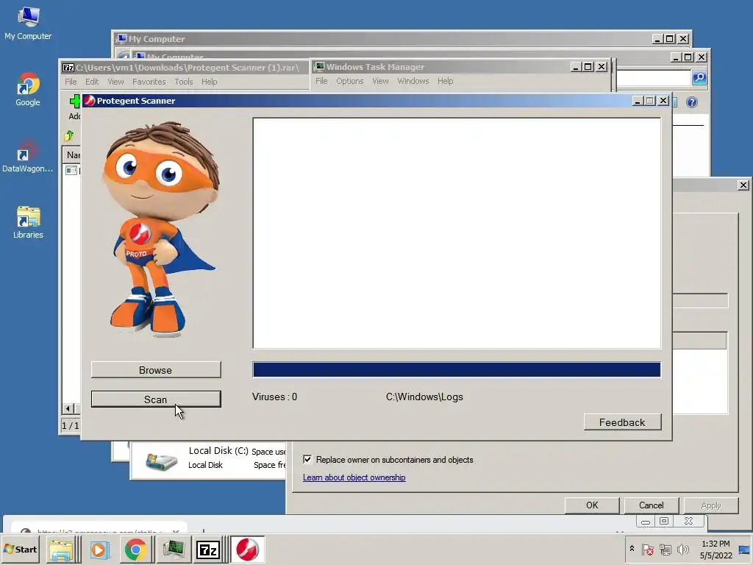Screen dimensions: 753x565
Task: Click the Name column header in 7-Zip
Action: coord(73,154)
